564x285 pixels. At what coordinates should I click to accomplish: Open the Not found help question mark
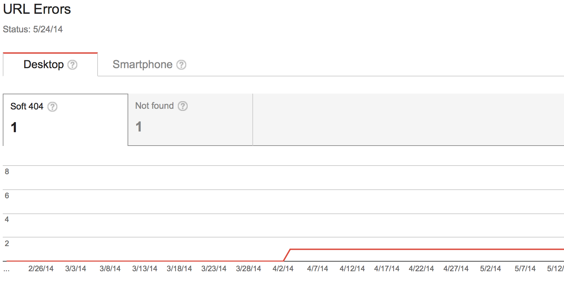pos(183,106)
